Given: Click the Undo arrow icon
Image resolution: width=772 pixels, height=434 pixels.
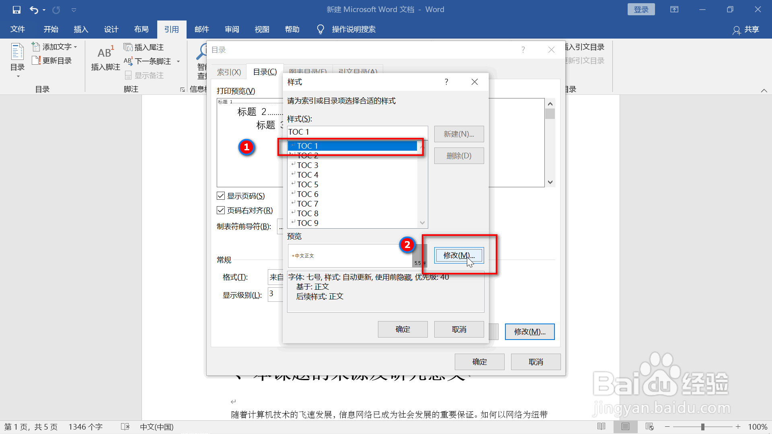Looking at the screenshot, I should pos(34,10).
